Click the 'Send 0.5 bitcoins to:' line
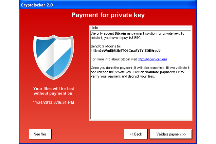 [x=105, y=46]
